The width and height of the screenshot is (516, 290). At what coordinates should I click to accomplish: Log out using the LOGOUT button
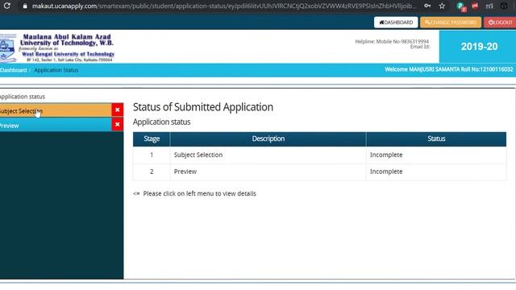coord(500,23)
